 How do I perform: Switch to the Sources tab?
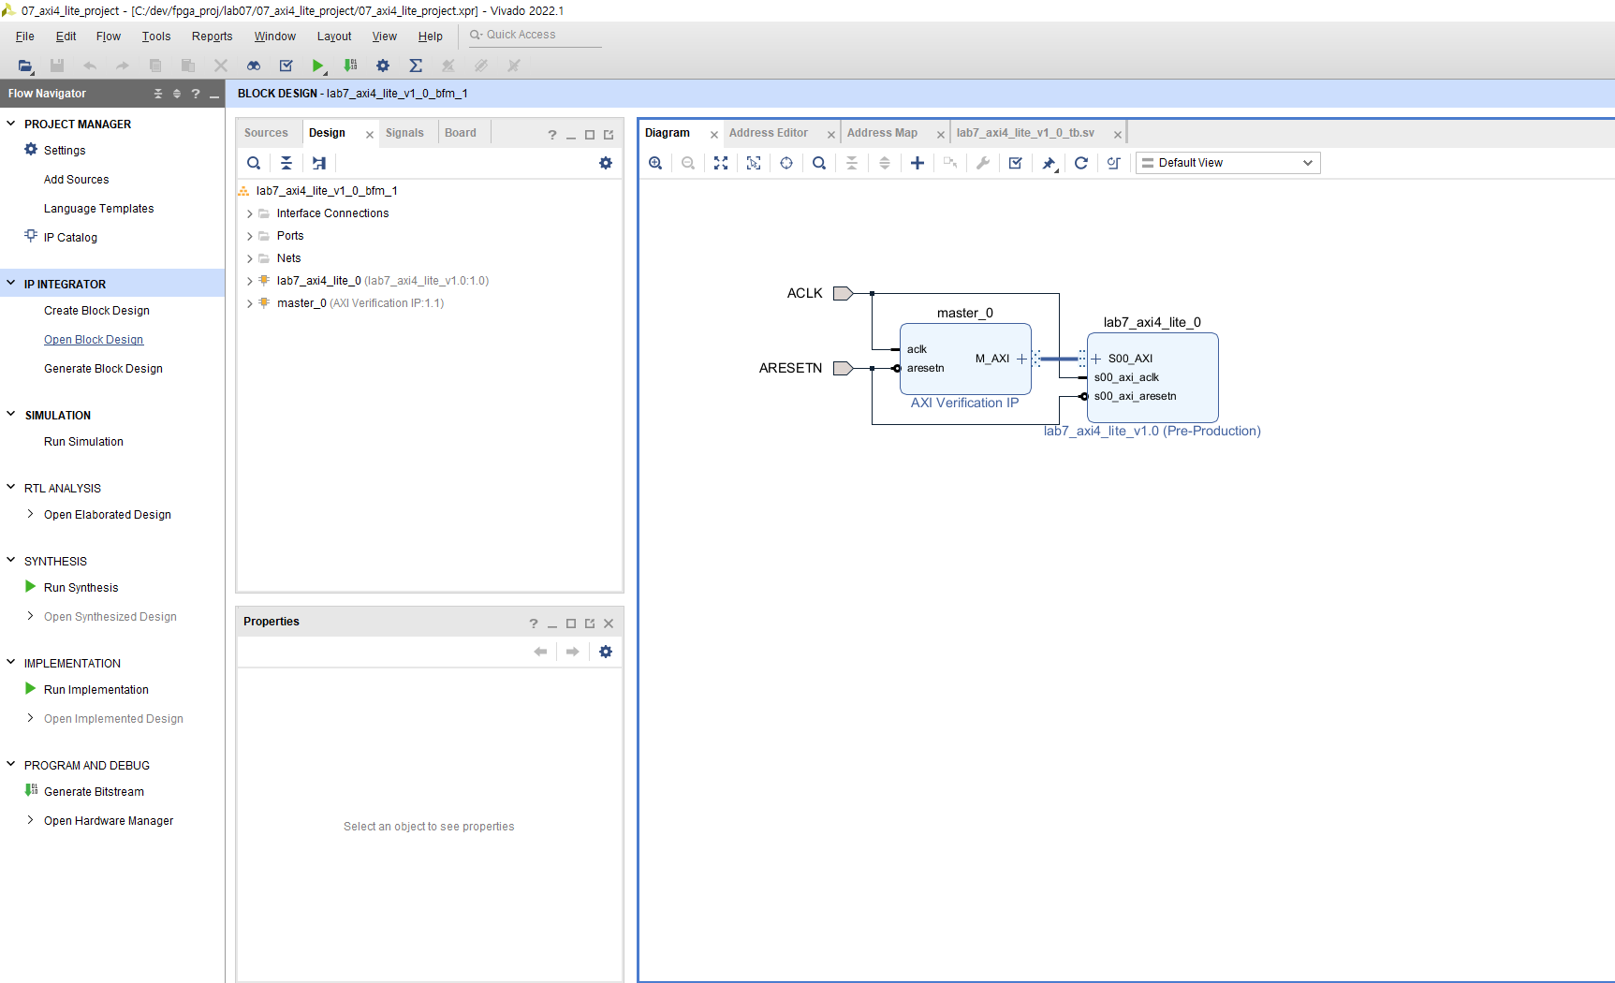266,133
